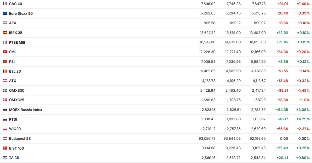Click the Sweden flag icon beside OMXS30

(5, 90)
